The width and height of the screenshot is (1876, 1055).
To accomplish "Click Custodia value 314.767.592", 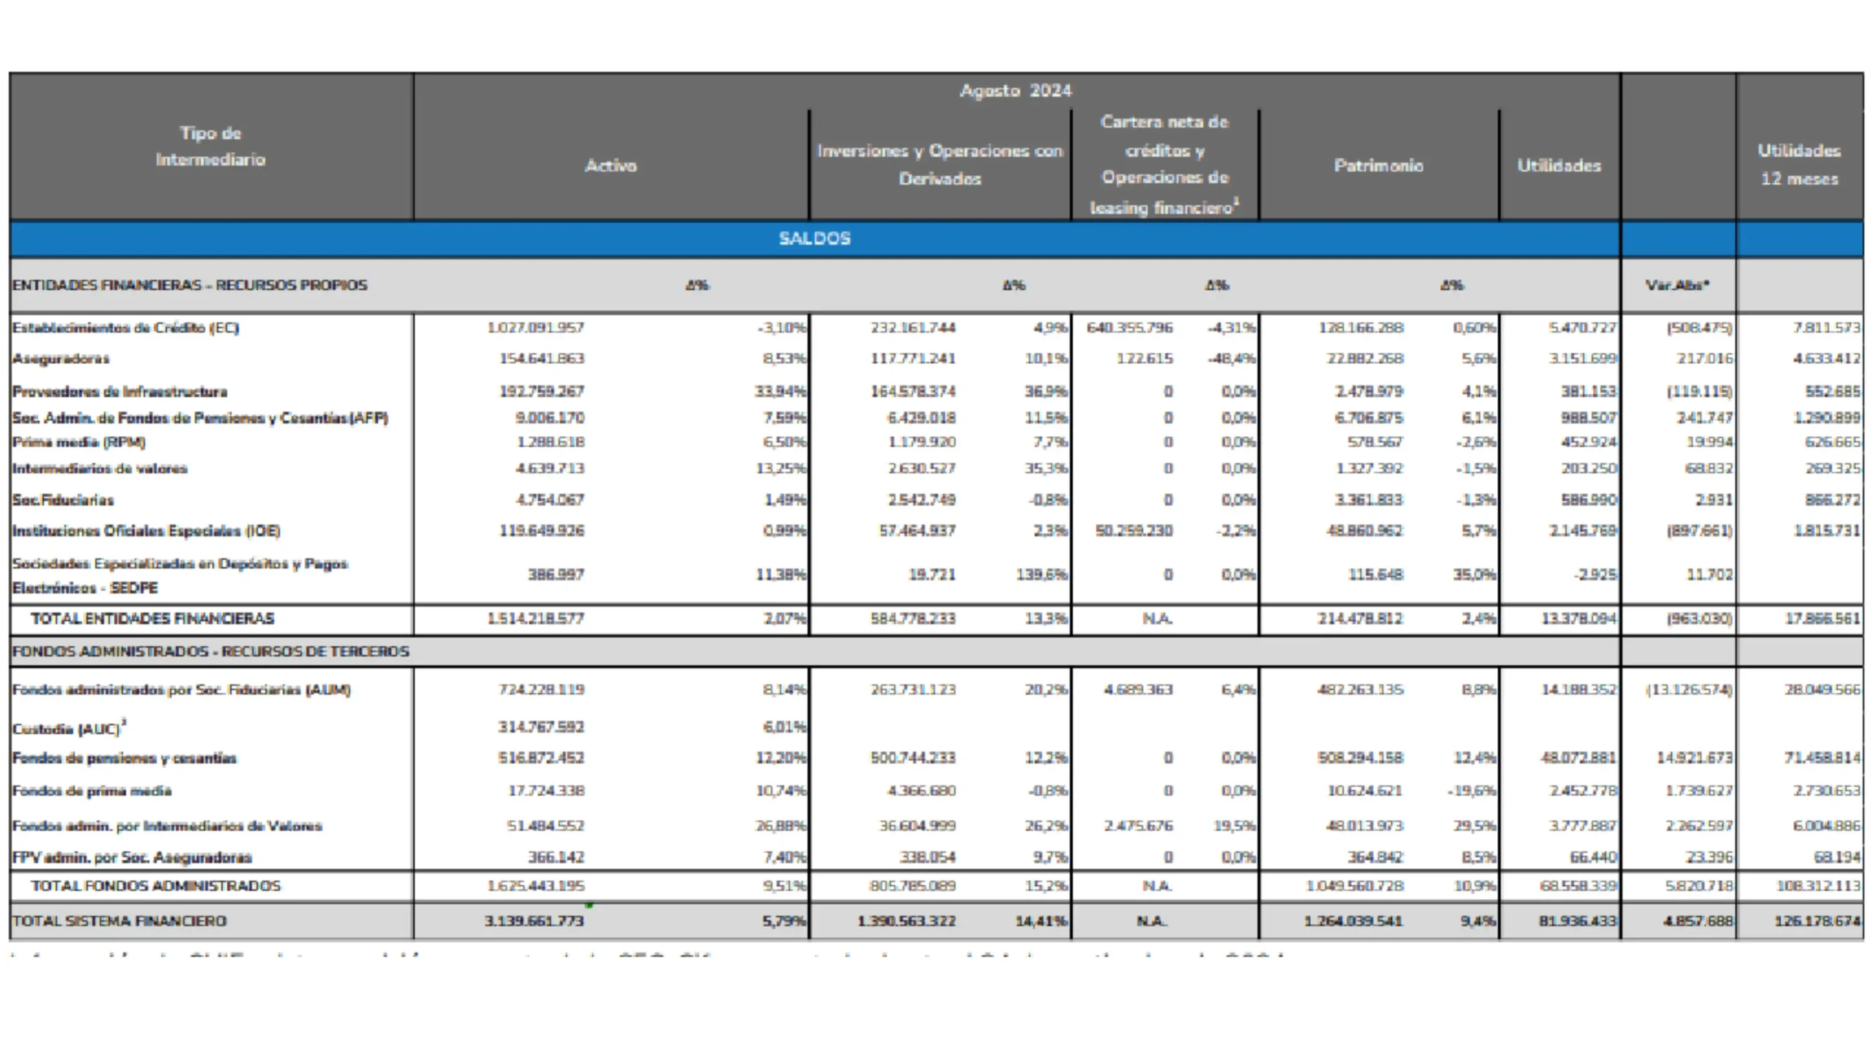I will pos(542,727).
